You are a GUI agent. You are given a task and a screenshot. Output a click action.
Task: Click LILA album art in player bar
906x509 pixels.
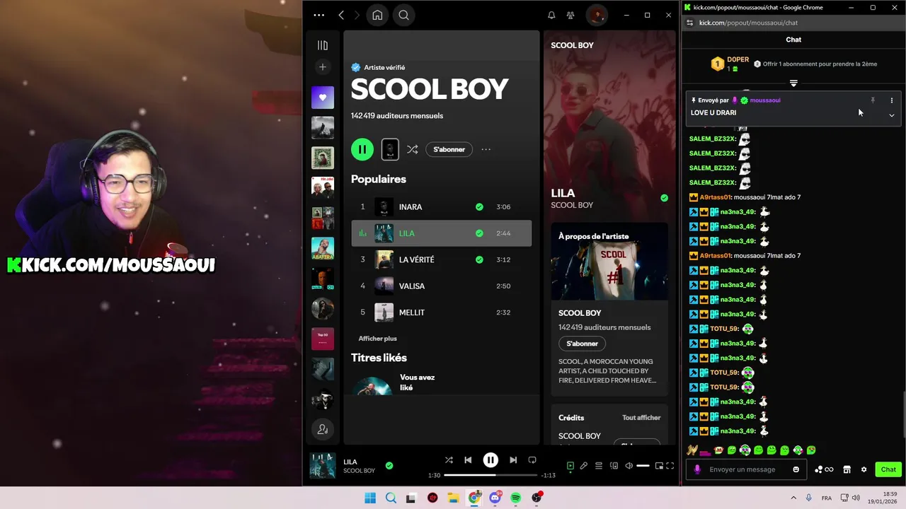pos(323,466)
